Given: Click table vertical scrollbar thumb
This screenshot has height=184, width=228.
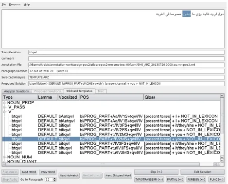Looking at the screenshot, I should [x=222, y=115].
